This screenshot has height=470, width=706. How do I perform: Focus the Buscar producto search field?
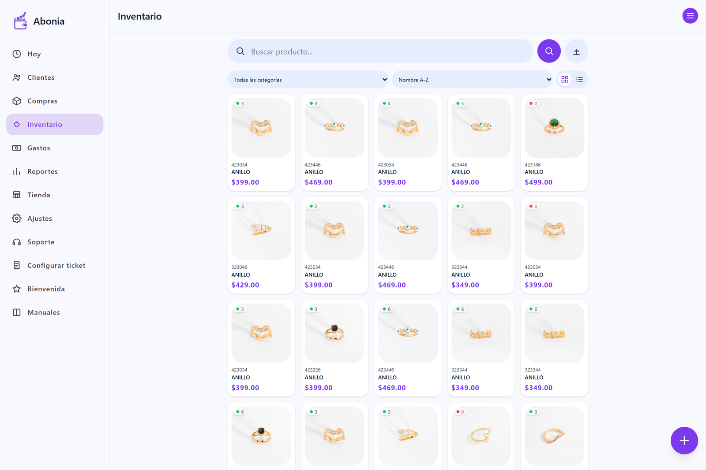(380, 52)
